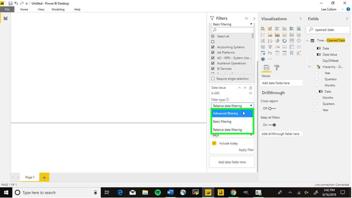This screenshot has width=352, height=198.
Task: Click the Undo arrow in title bar
Action: click(16, 3)
